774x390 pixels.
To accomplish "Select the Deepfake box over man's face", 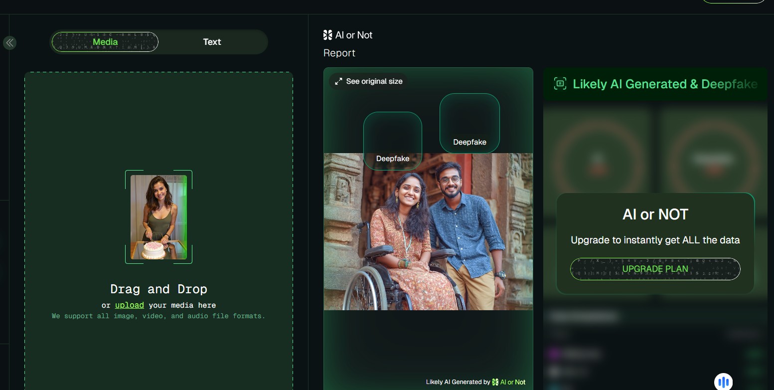I will [x=469, y=123].
